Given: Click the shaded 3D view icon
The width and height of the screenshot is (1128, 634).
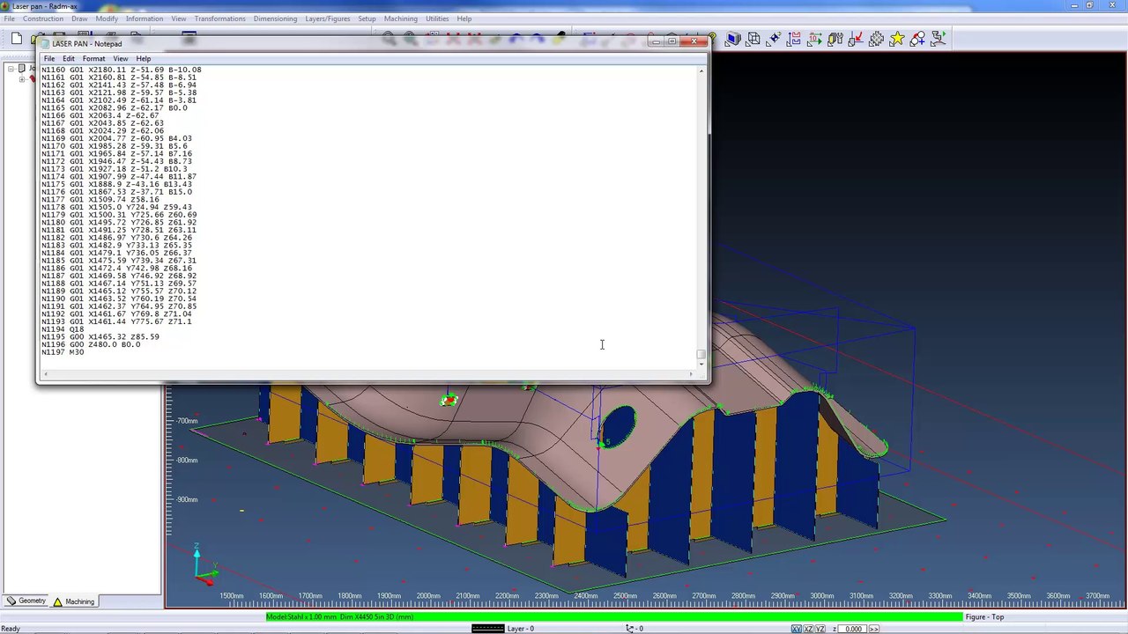Looking at the screenshot, I should pyautogui.click(x=732, y=39).
